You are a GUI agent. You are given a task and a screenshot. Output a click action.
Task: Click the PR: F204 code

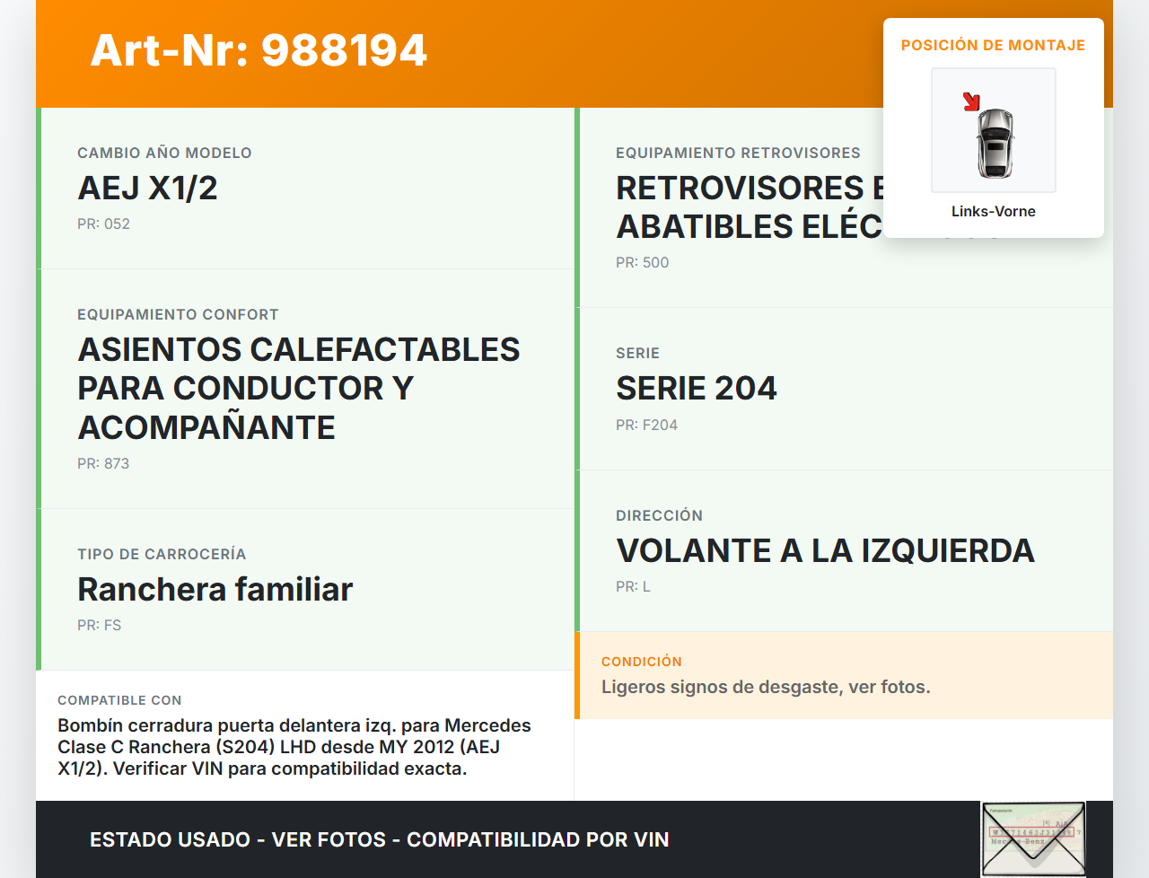pos(646,425)
